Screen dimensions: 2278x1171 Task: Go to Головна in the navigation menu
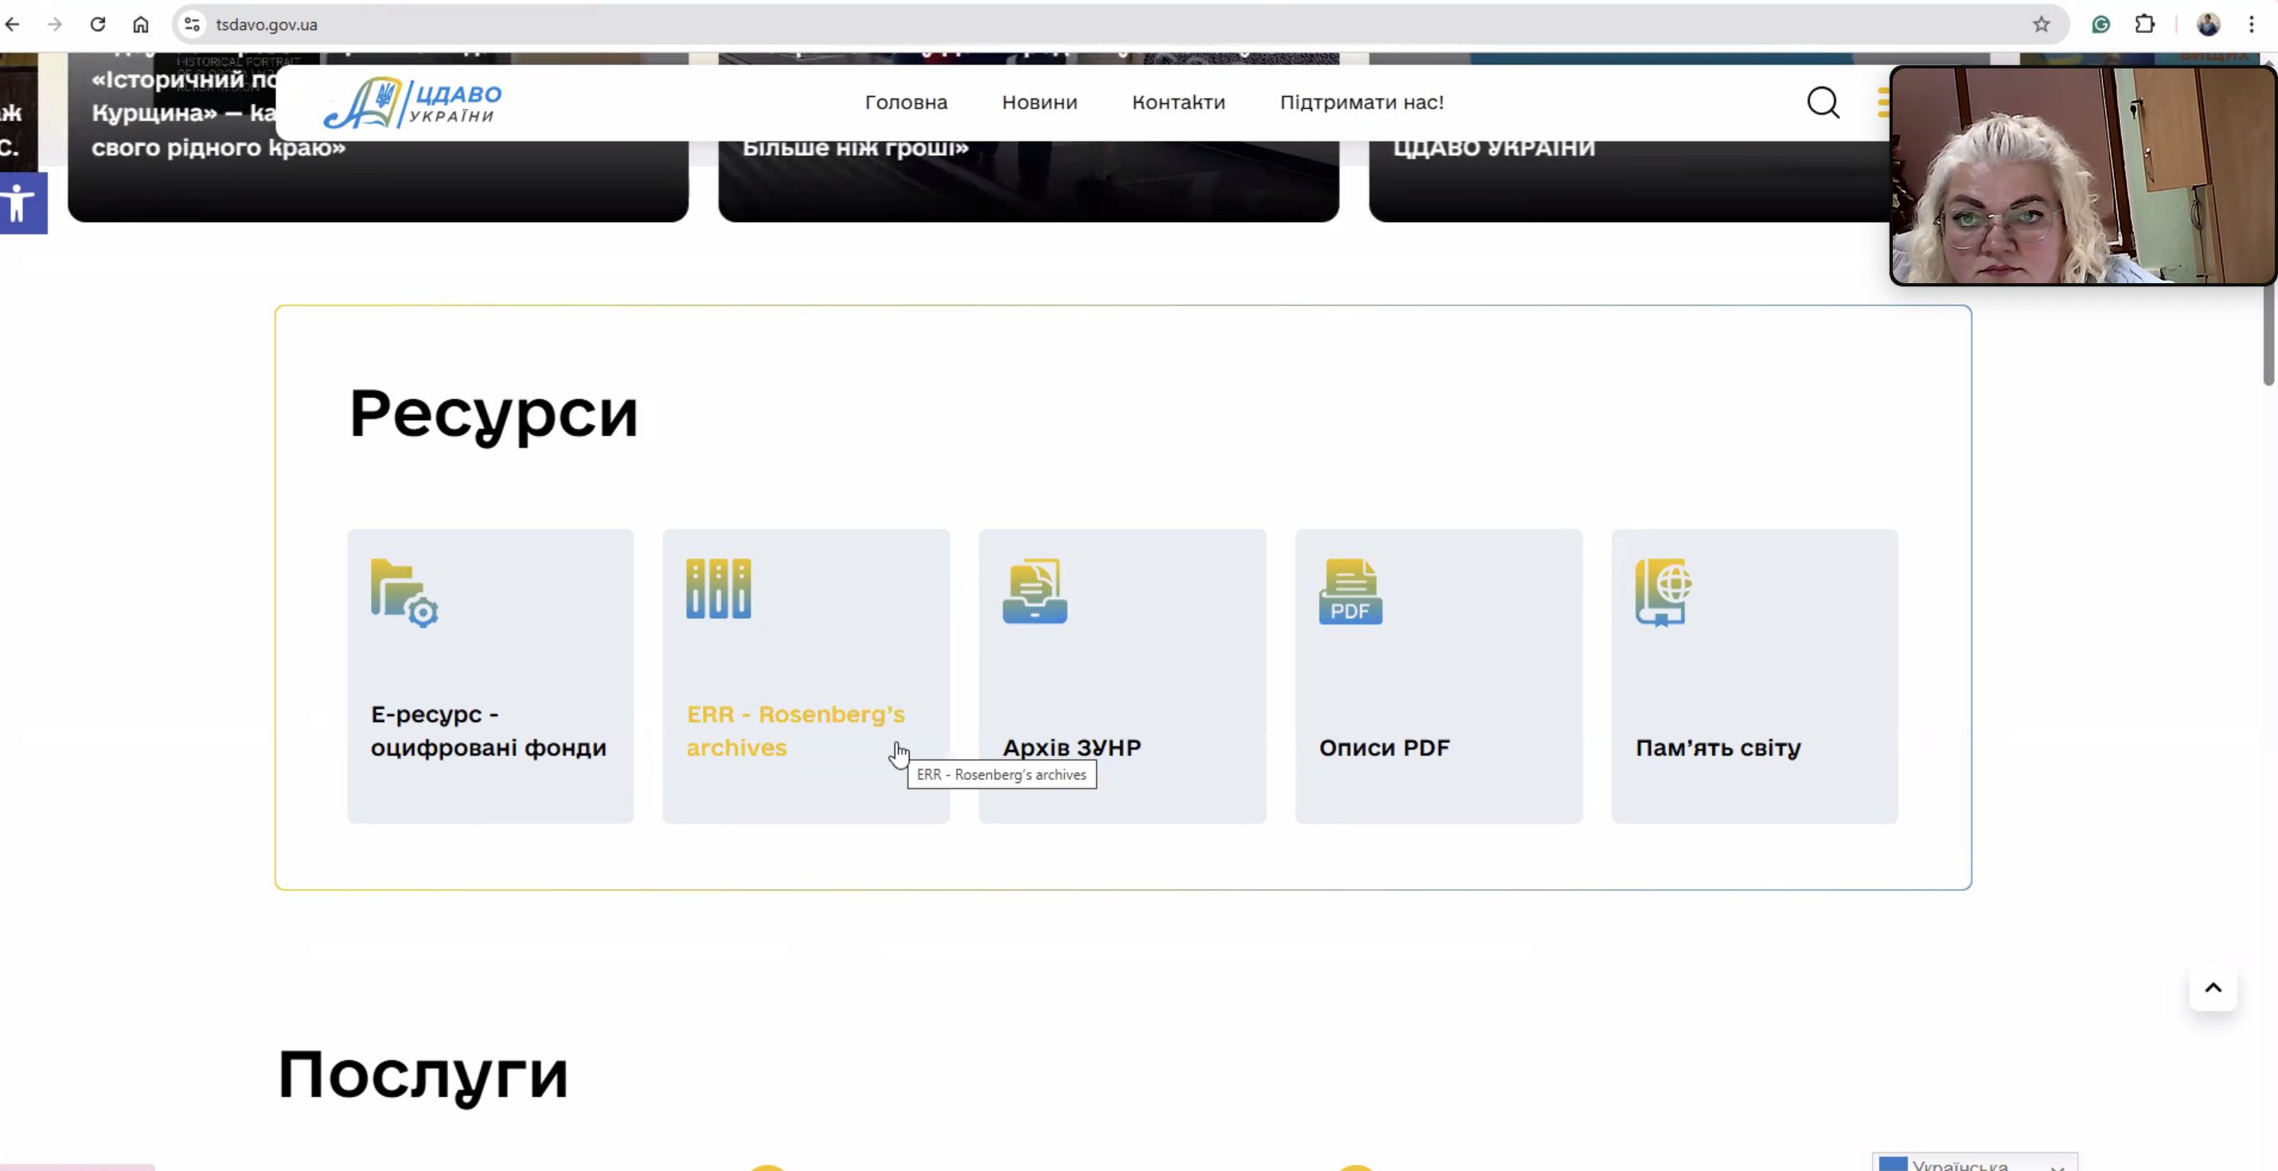[x=906, y=103]
